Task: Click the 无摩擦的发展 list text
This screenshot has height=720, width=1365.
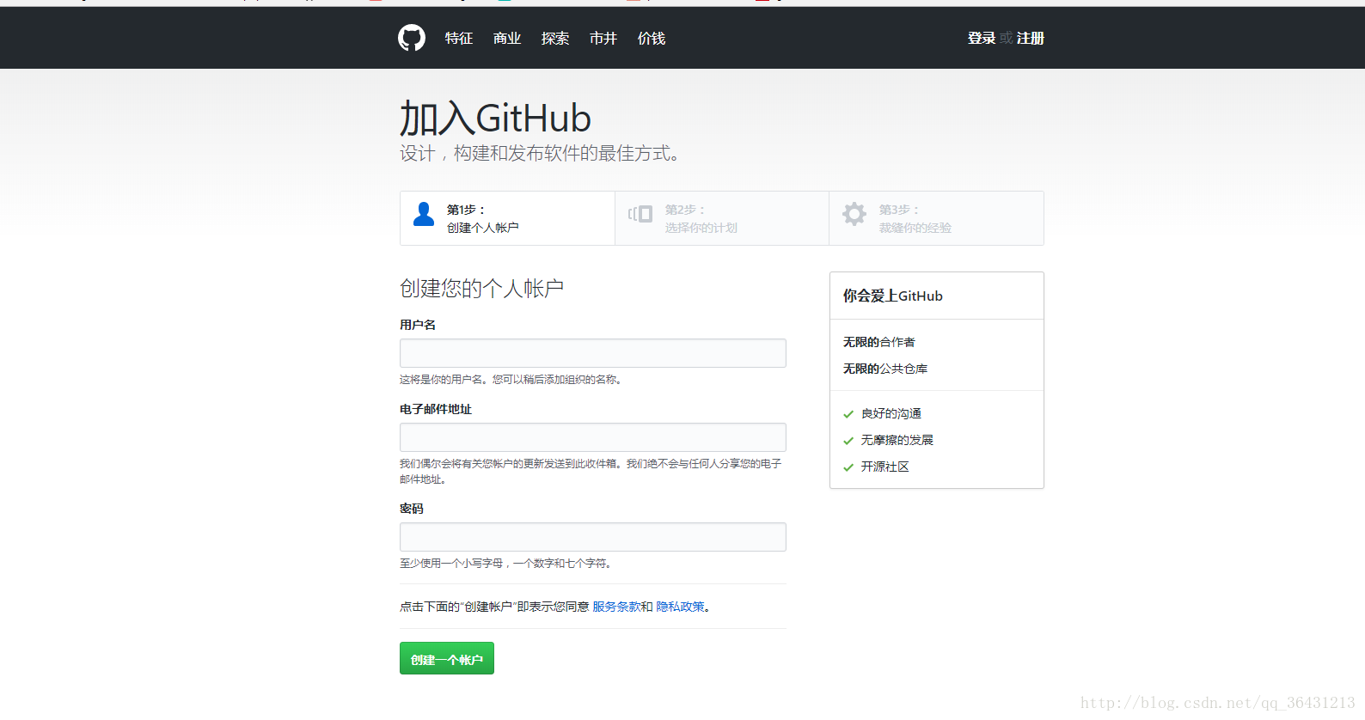Action: [897, 440]
